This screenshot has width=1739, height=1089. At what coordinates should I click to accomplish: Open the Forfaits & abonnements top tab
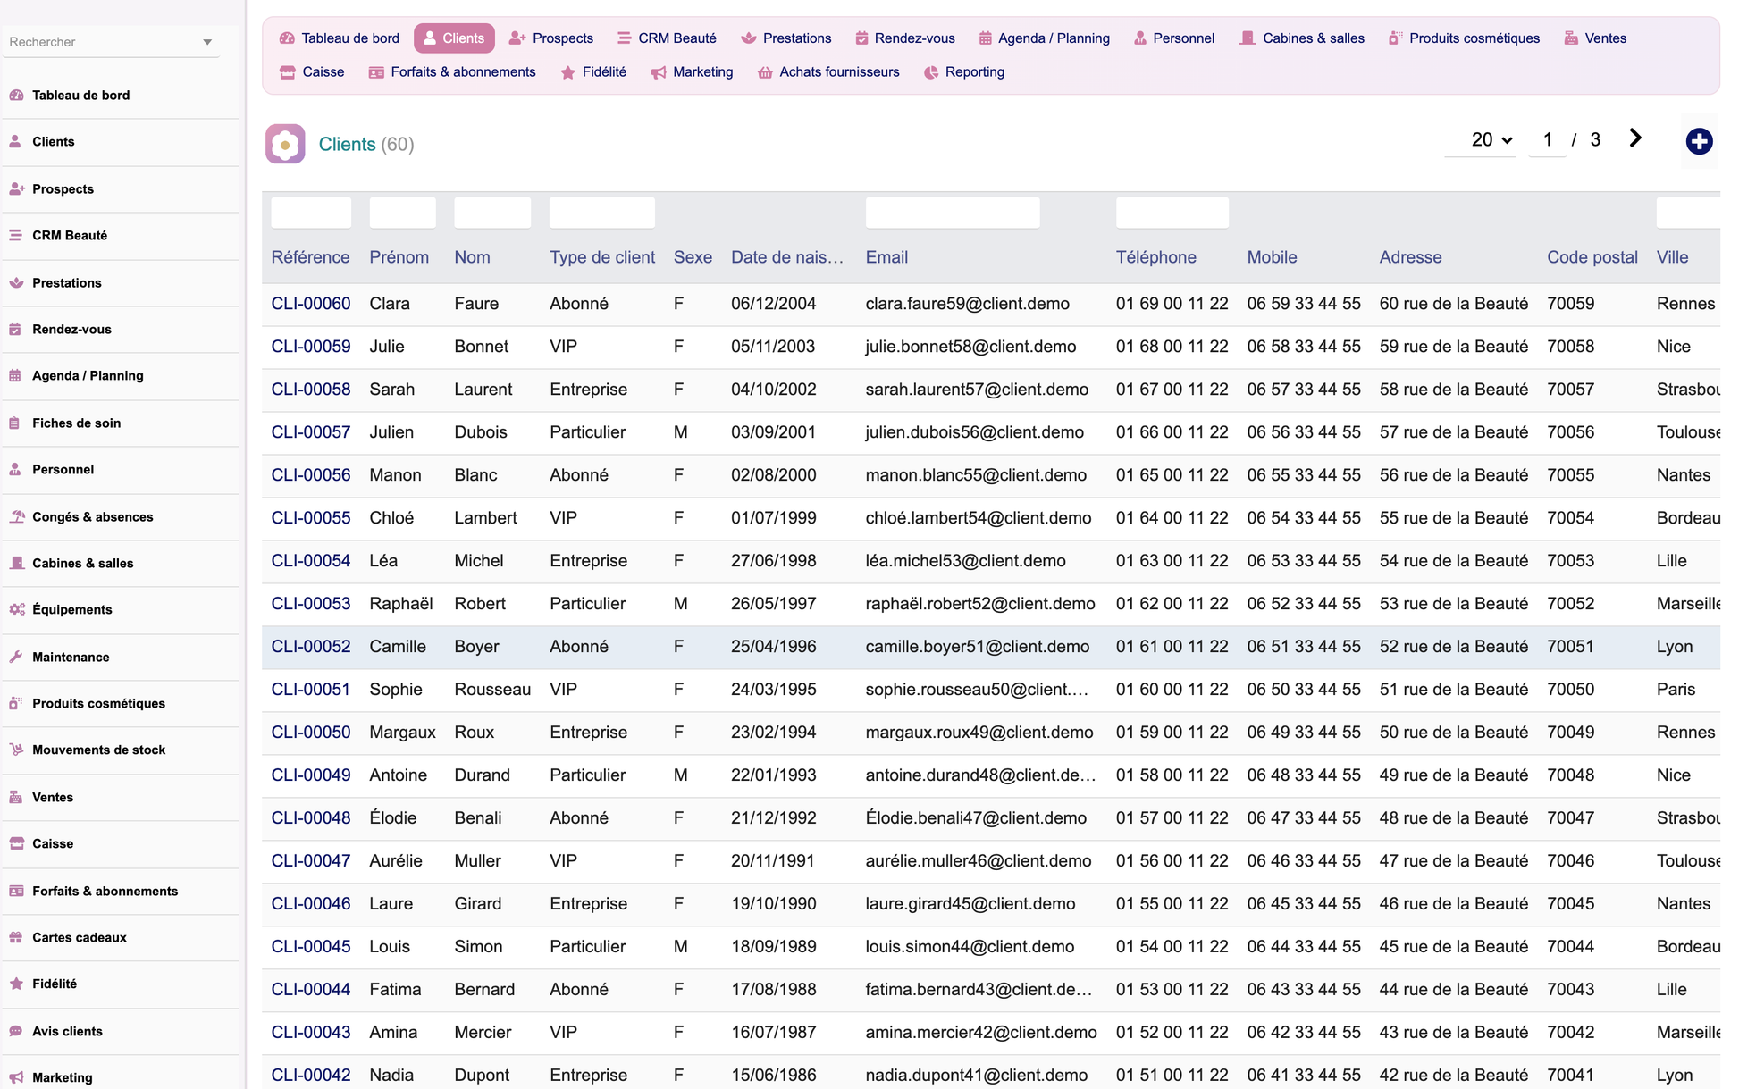[x=452, y=72]
